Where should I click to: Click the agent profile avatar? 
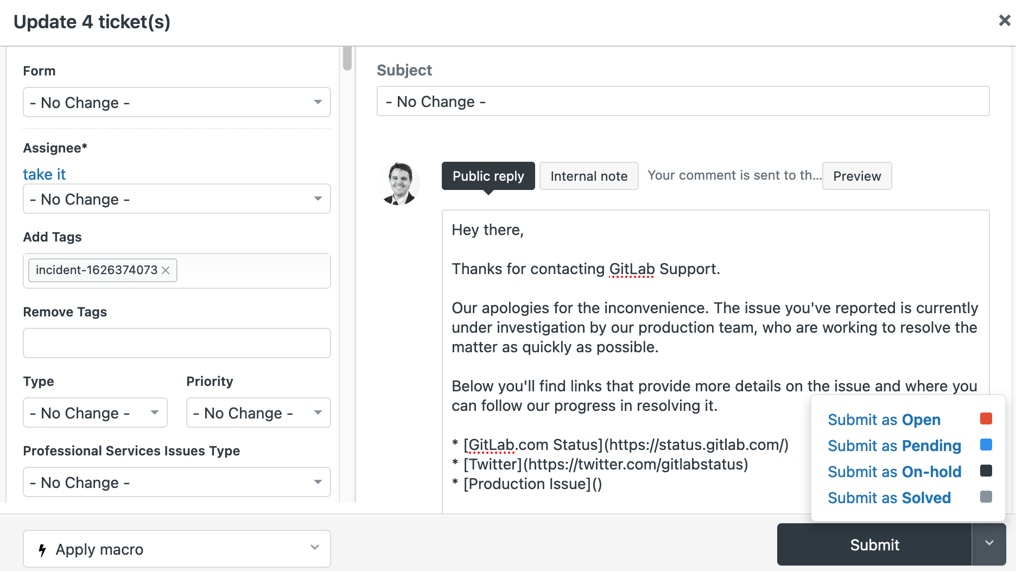click(399, 183)
